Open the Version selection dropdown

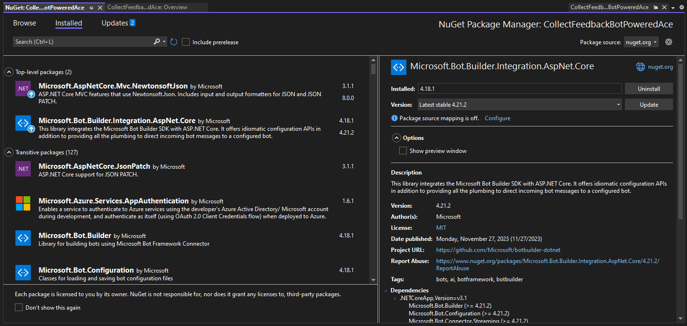click(x=618, y=104)
